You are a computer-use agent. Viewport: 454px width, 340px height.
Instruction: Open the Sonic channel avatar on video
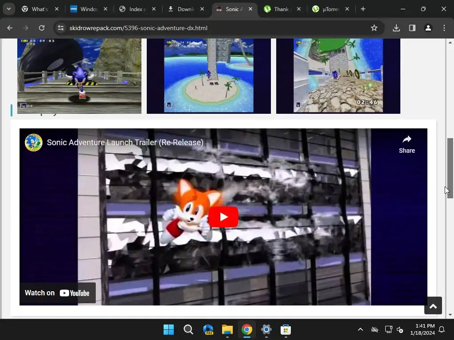(x=34, y=142)
